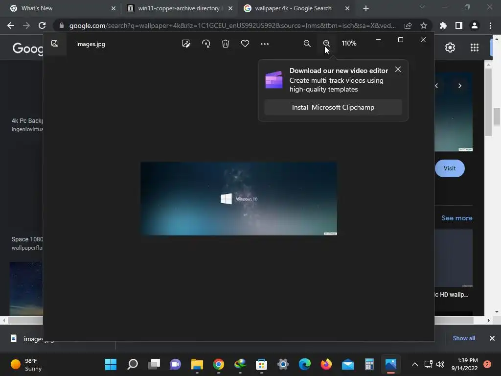501x376 pixels.
Task: Open the clock showing 1:39 PM
Action: point(465,364)
